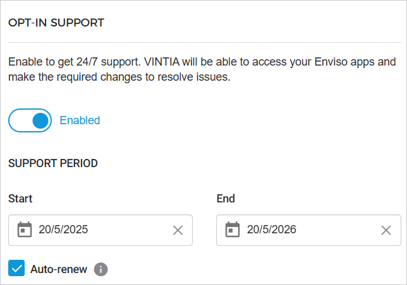
Task: Click the round knob of the support switch
Action: tap(40, 120)
